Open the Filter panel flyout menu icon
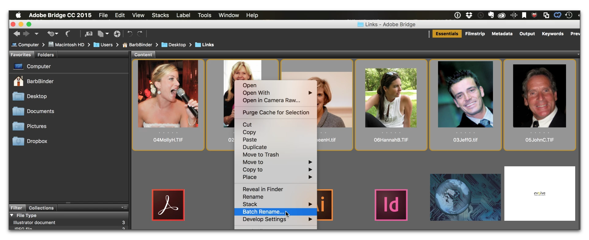Viewport: 589px width, 240px height. click(x=124, y=208)
